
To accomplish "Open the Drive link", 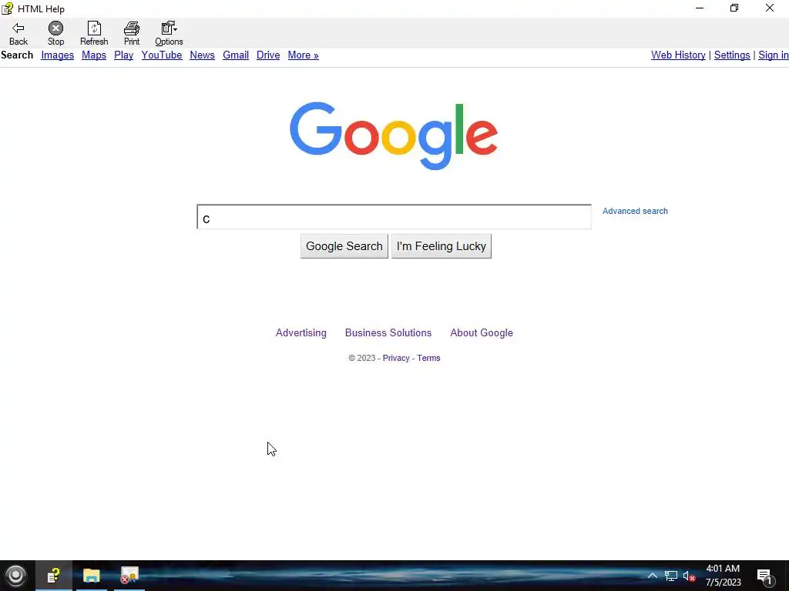I will [x=268, y=55].
